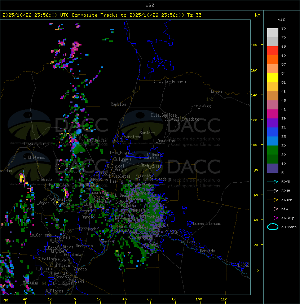Click the magenta eb+bip arrow icon
300x304 pixels.
(x=273, y=218)
